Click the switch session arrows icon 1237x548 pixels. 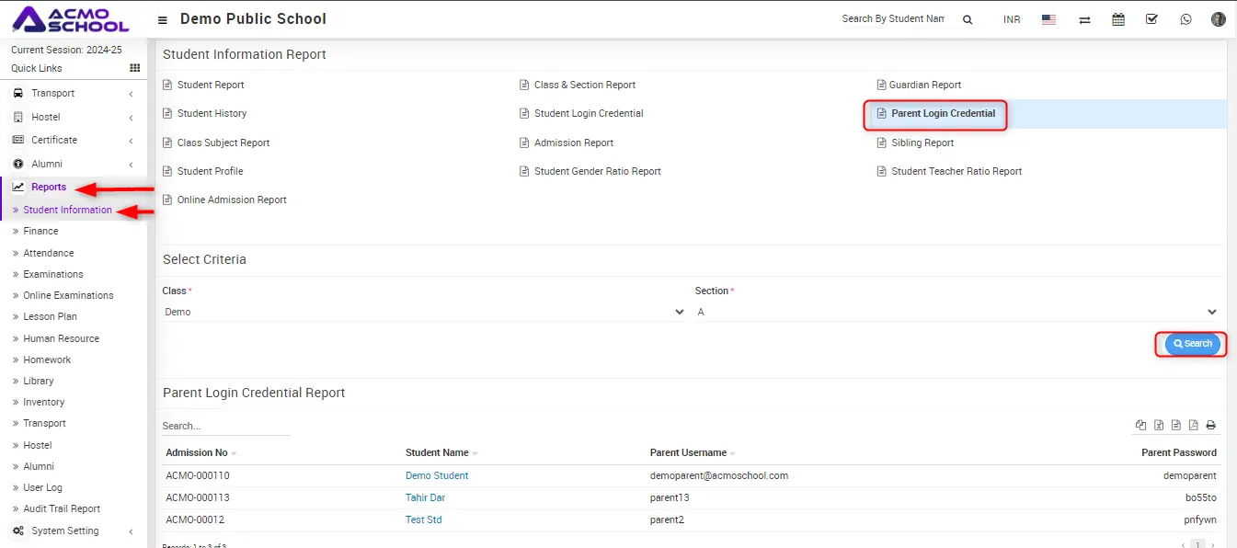pyautogui.click(x=1084, y=19)
